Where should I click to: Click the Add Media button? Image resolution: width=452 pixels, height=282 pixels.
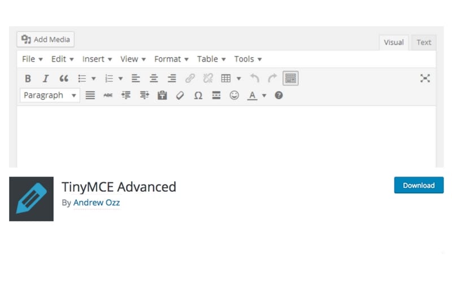pyautogui.click(x=46, y=39)
